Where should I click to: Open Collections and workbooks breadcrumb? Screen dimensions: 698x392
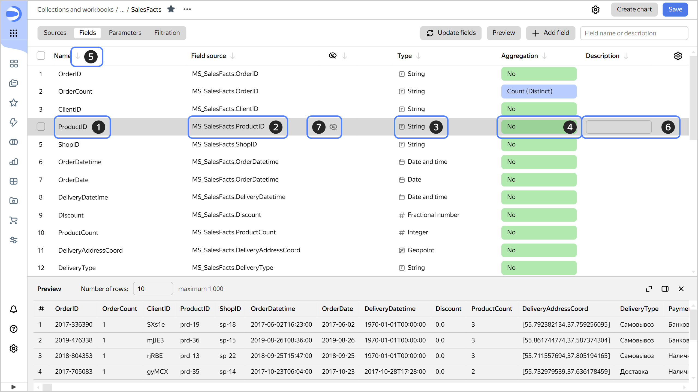tap(75, 10)
